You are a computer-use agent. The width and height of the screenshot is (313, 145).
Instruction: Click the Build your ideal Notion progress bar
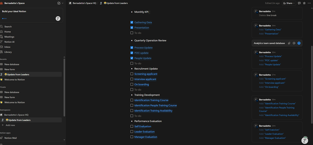tap(4, 19)
